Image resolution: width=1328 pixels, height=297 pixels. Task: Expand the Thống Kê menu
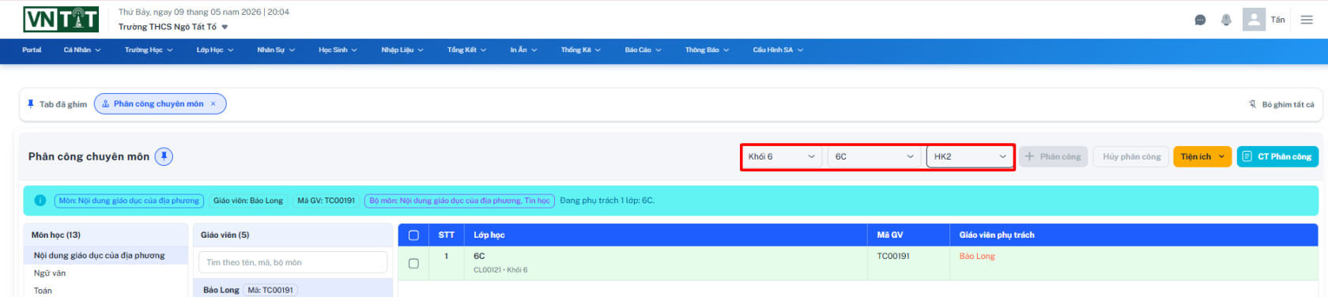pyautogui.click(x=581, y=50)
